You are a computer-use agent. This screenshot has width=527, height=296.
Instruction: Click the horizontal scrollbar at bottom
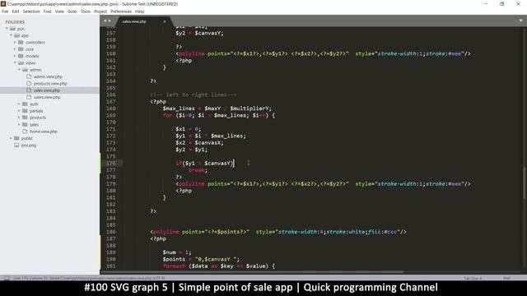coord(252,272)
